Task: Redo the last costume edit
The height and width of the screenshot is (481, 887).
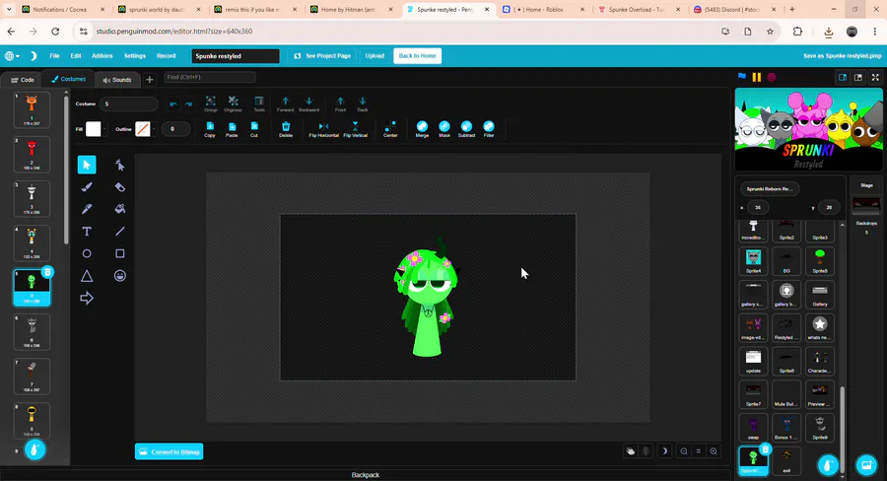Action: pos(188,104)
